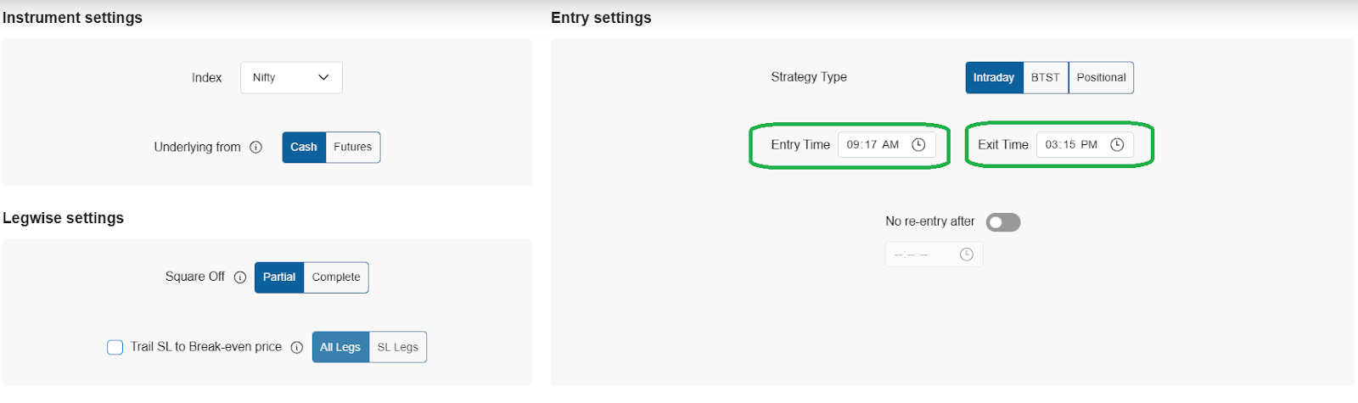Toggle the No re-entry after switch

tap(1003, 222)
